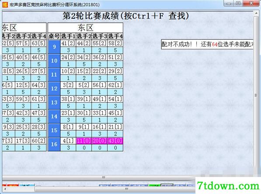Click the 第2轮比赛成绩 title heading

(125, 16)
